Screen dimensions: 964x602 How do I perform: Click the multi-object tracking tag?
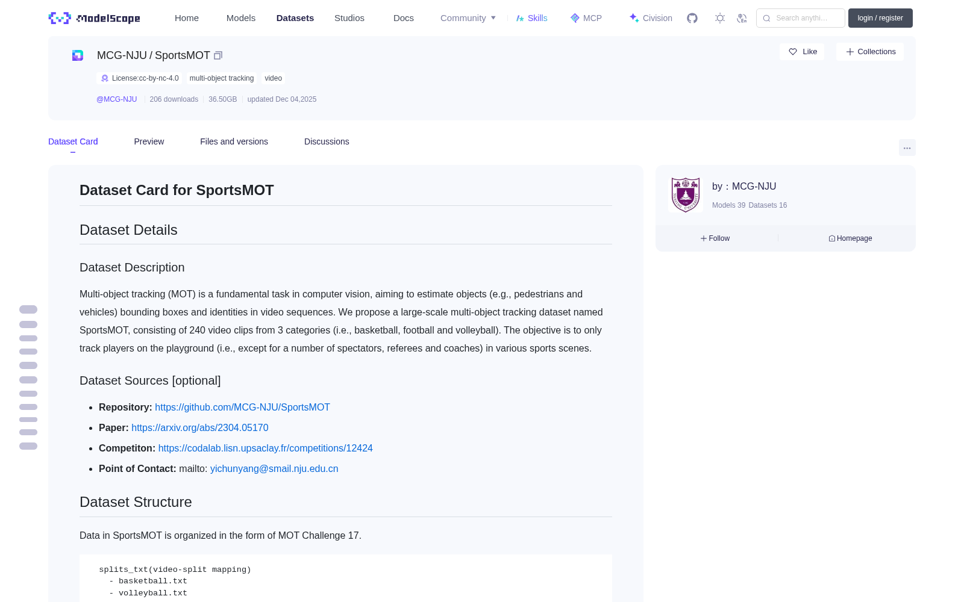pyautogui.click(x=222, y=78)
